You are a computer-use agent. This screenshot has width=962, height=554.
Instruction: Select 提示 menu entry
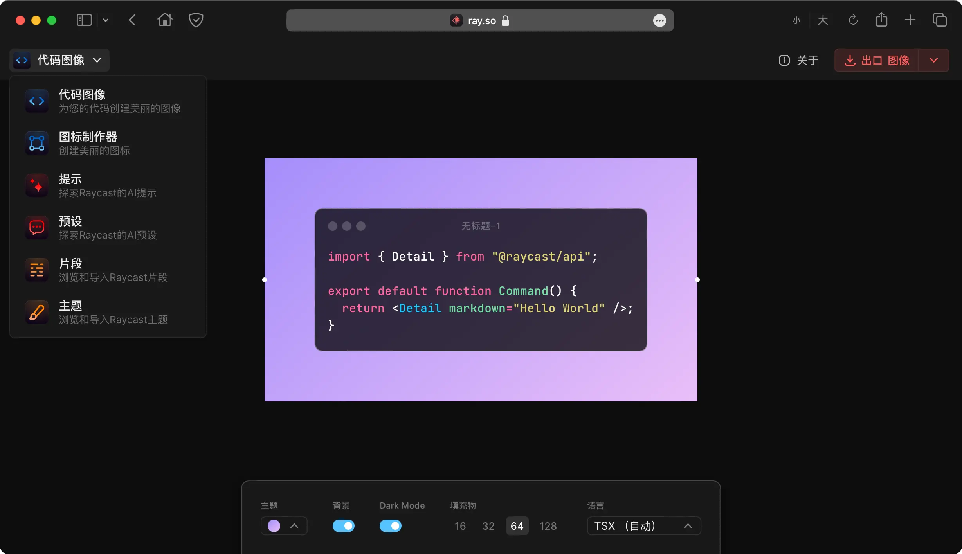(x=108, y=185)
